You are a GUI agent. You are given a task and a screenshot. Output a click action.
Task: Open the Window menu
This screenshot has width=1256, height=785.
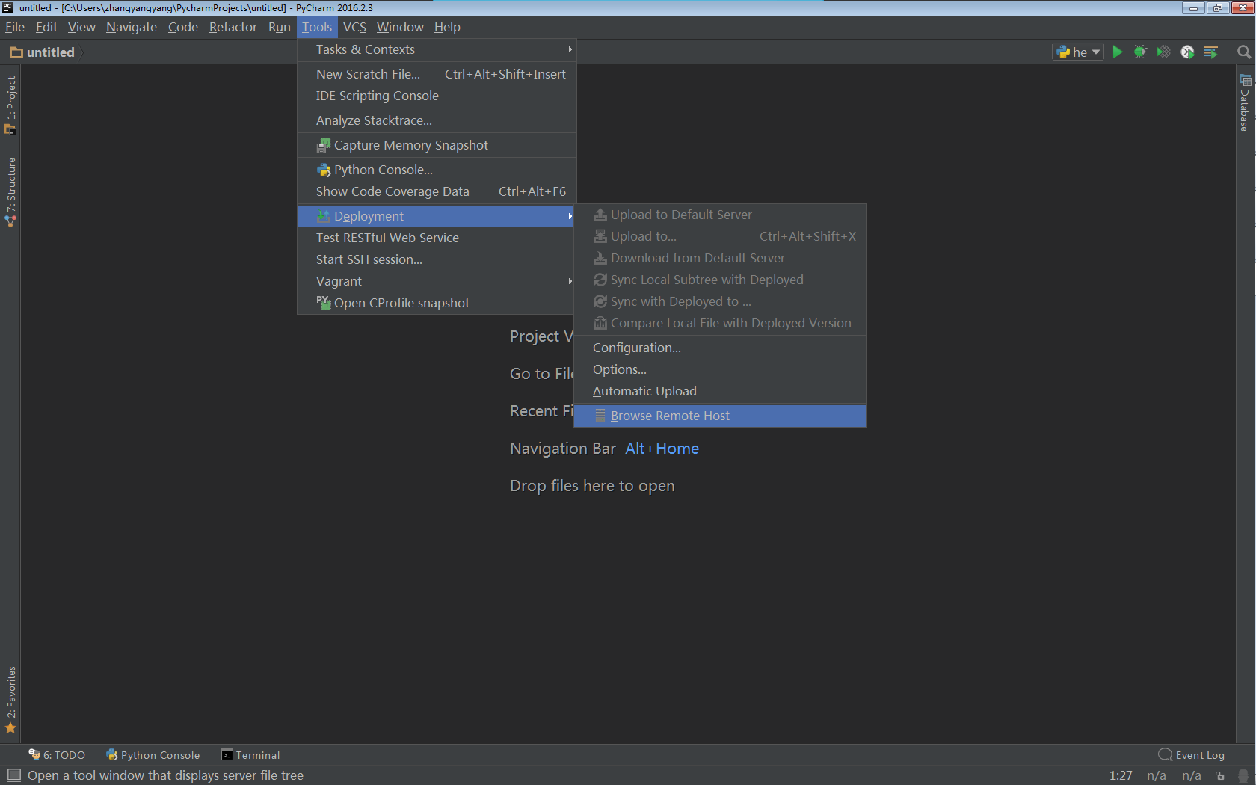click(400, 27)
